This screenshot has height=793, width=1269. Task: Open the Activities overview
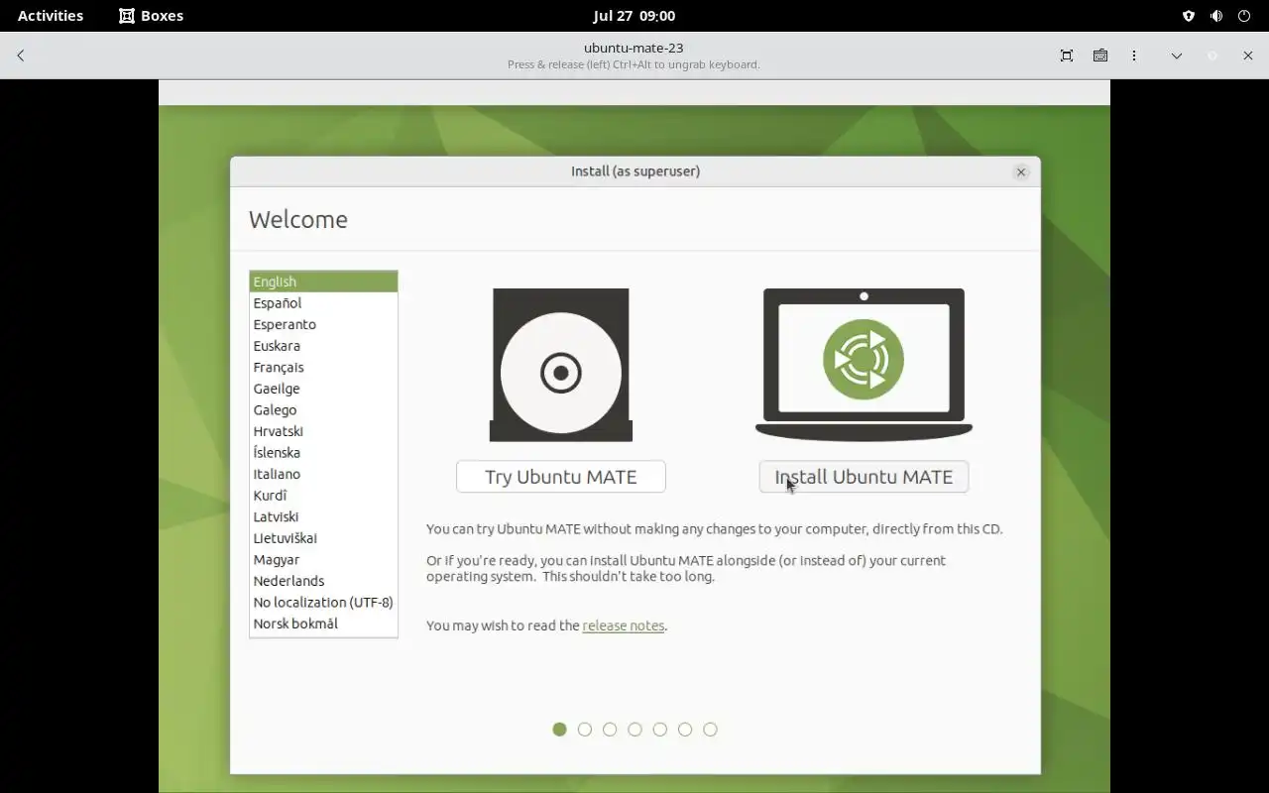click(51, 16)
